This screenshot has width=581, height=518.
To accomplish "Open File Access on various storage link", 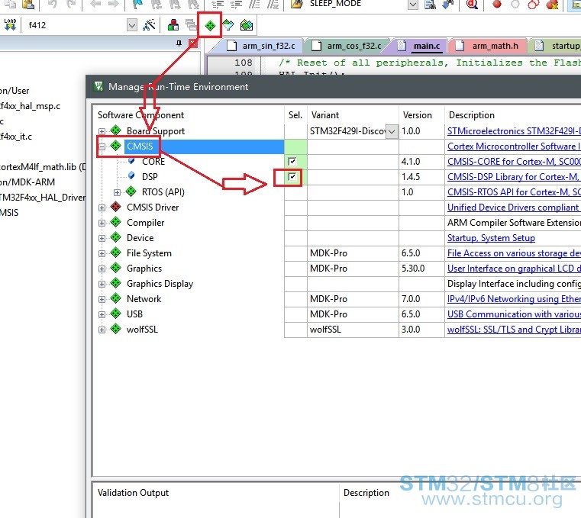I will coord(514,253).
